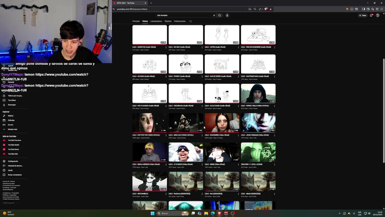Open the Brave VPN icon in the toolbar
385x217 pixels.
pos(377,9)
